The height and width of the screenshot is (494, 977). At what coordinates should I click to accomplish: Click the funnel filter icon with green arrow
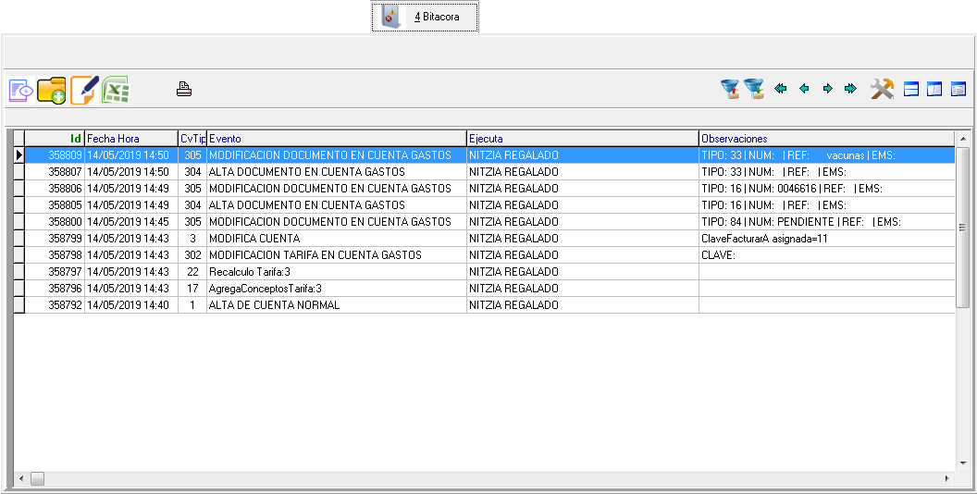coord(754,89)
